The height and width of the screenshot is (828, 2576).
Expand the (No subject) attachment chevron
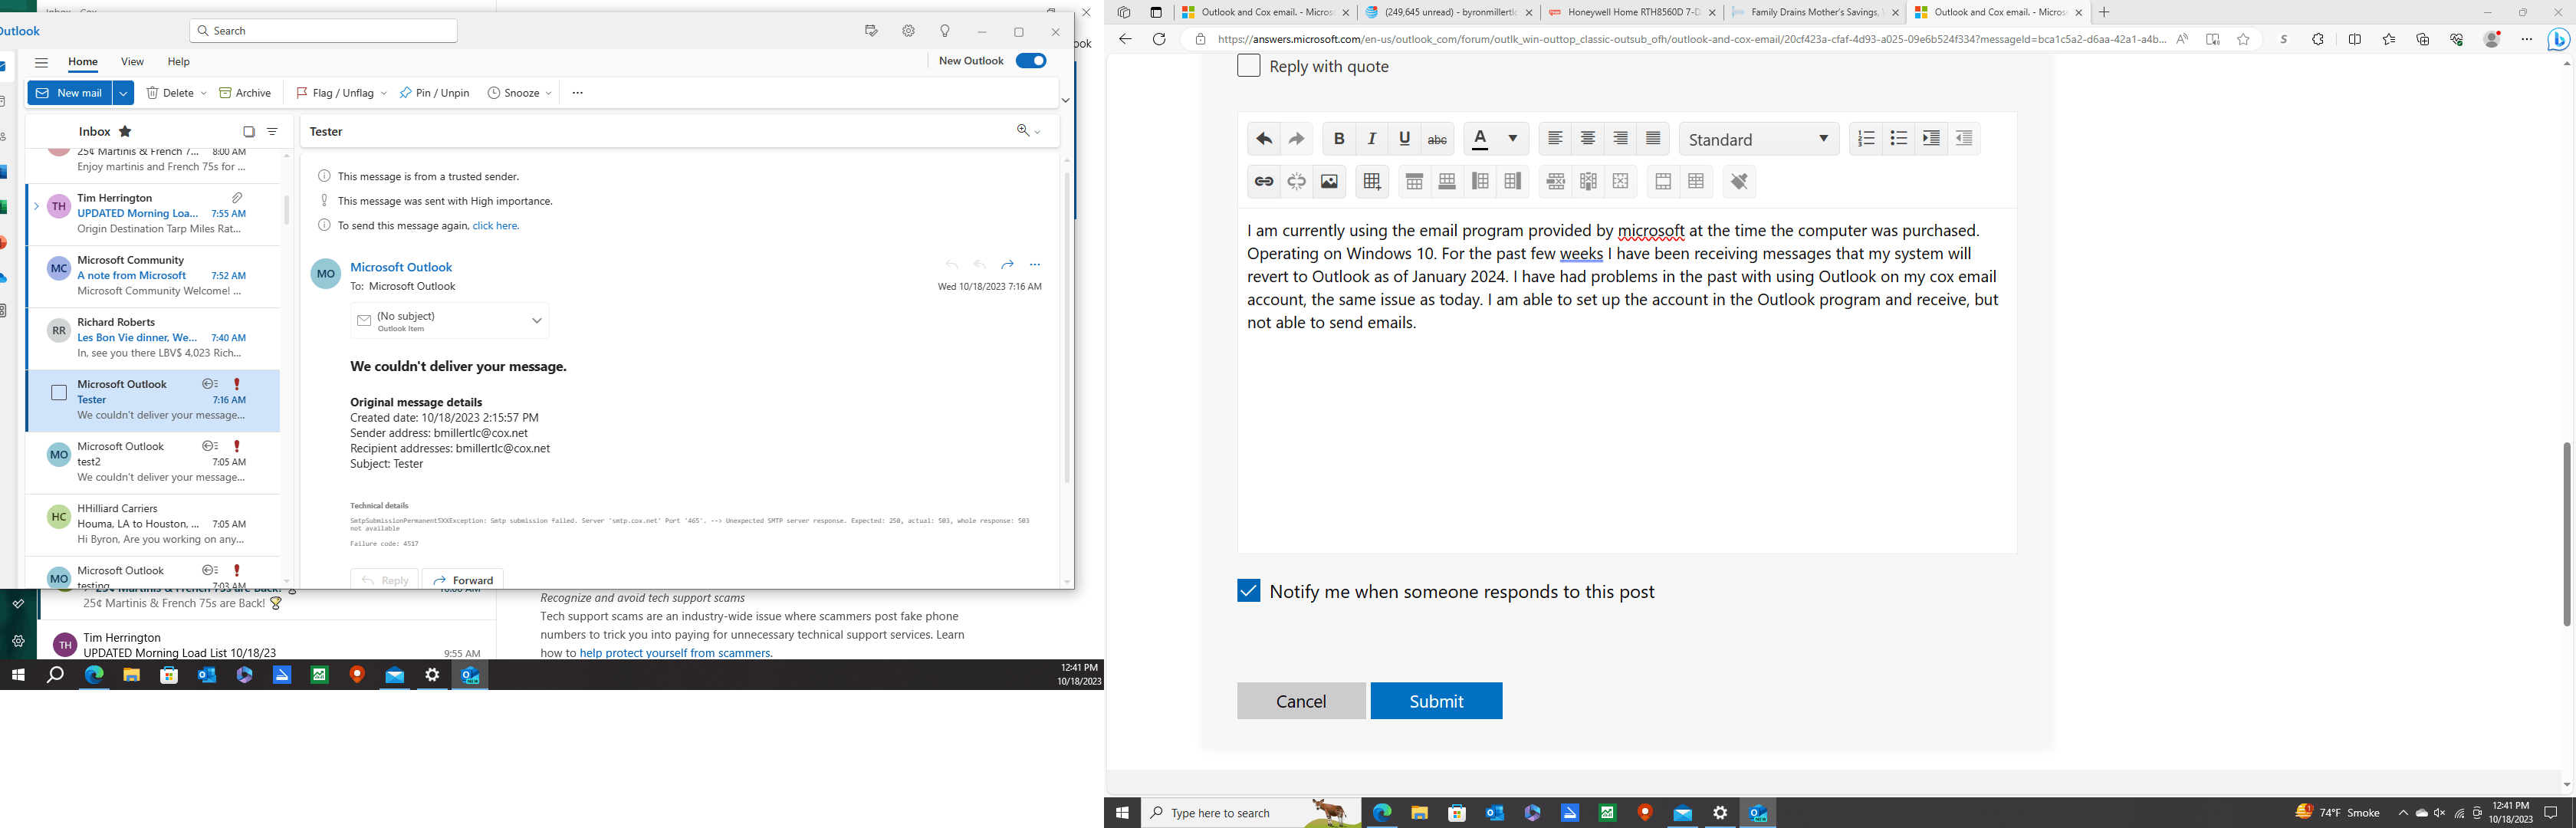(537, 321)
